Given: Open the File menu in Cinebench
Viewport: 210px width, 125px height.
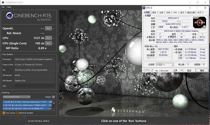Looking at the screenshot, I should click(x=3, y=7).
